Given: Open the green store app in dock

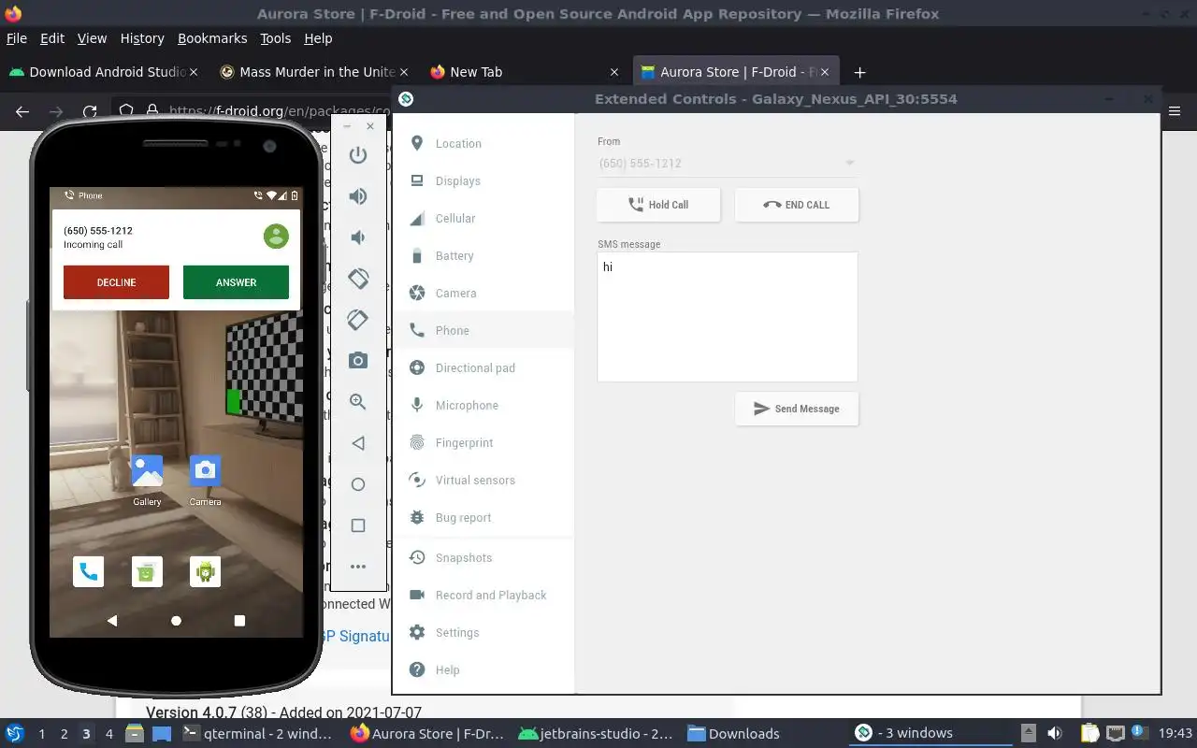Looking at the screenshot, I should (147, 571).
